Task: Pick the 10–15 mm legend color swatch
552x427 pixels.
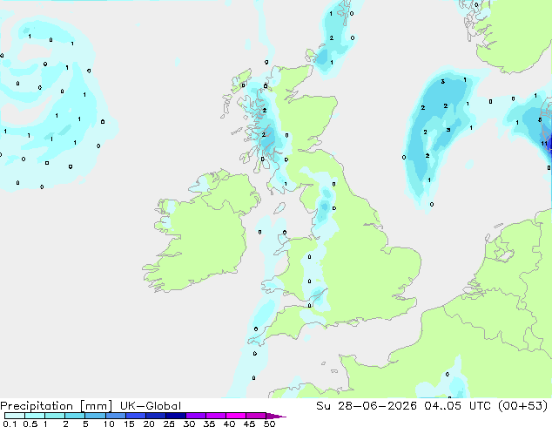Action: 115,416
